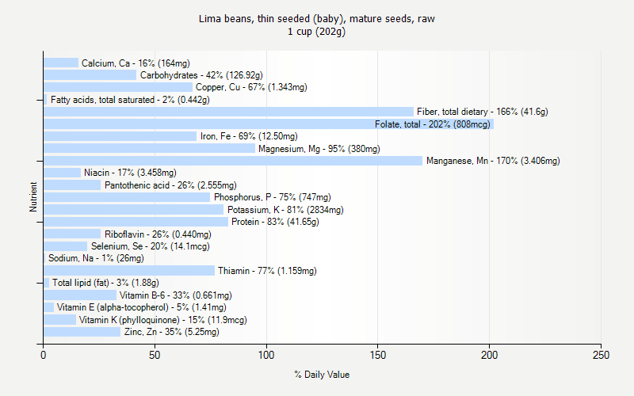634x396 pixels.
Task: Select the Magnesium, Mg 95% bar
Action: 149,148
